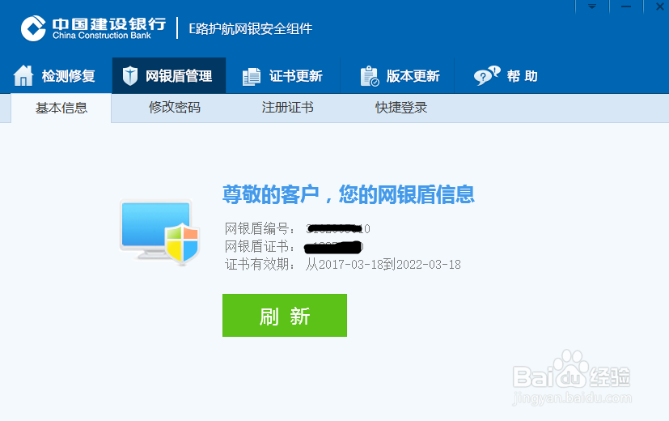
Task: Open the title bar dropdown arrow menu
Action: pyautogui.click(x=592, y=6)
